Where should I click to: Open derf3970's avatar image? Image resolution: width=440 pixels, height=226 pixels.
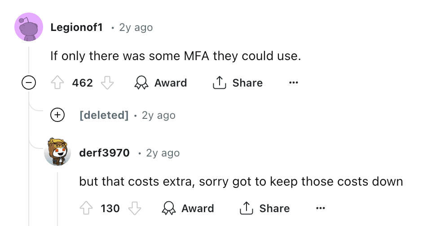[57, 152]
